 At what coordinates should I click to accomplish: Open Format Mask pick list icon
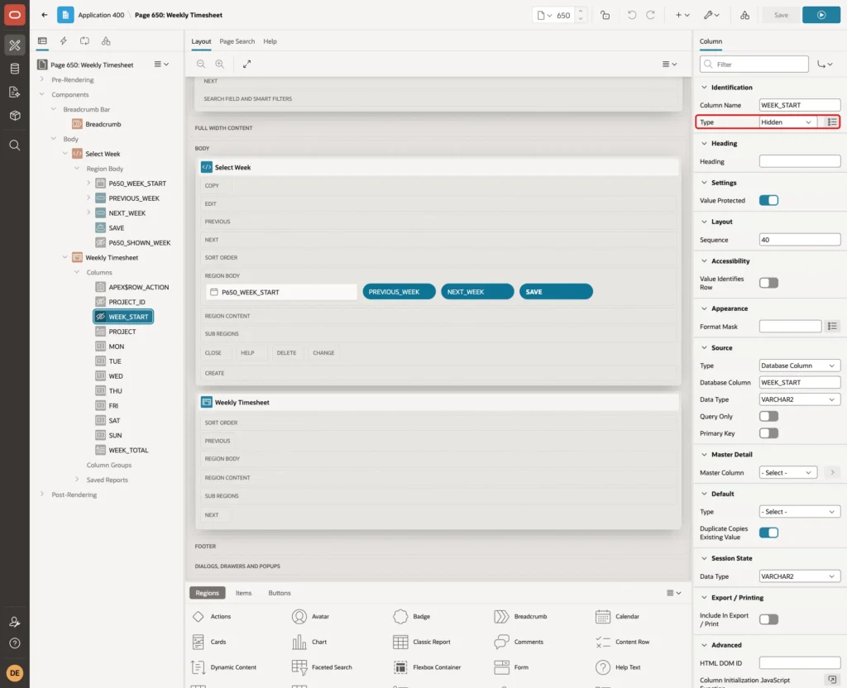[832, 326]
